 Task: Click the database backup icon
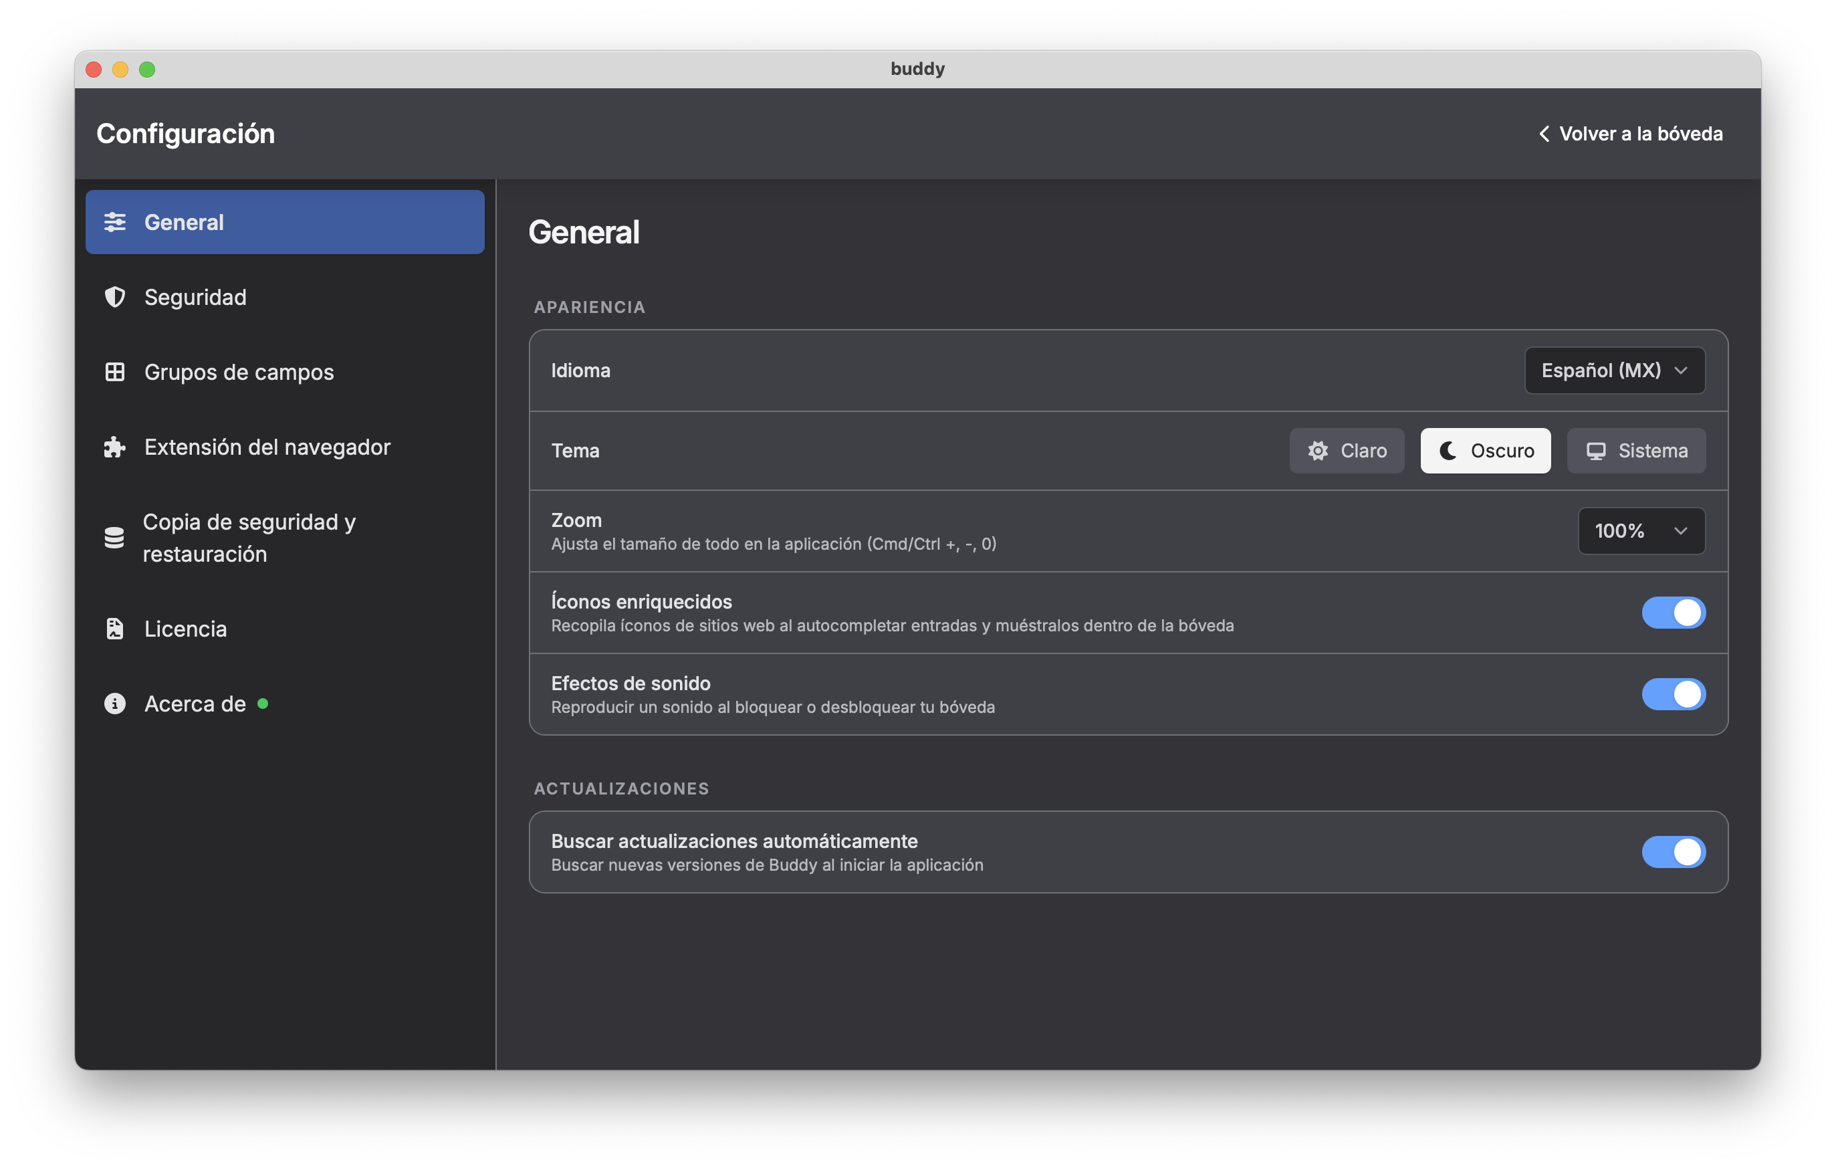tap(114, 538)
